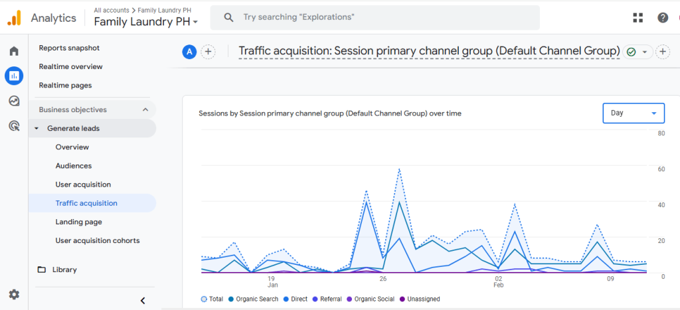Toggle the Total series in legend
680x310 pixels.
tap(212, 299)
